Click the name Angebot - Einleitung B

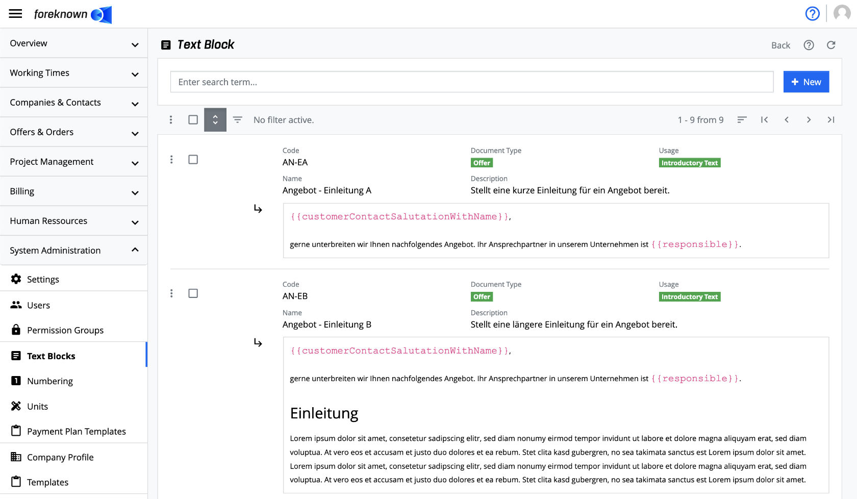tap(327, 325)
